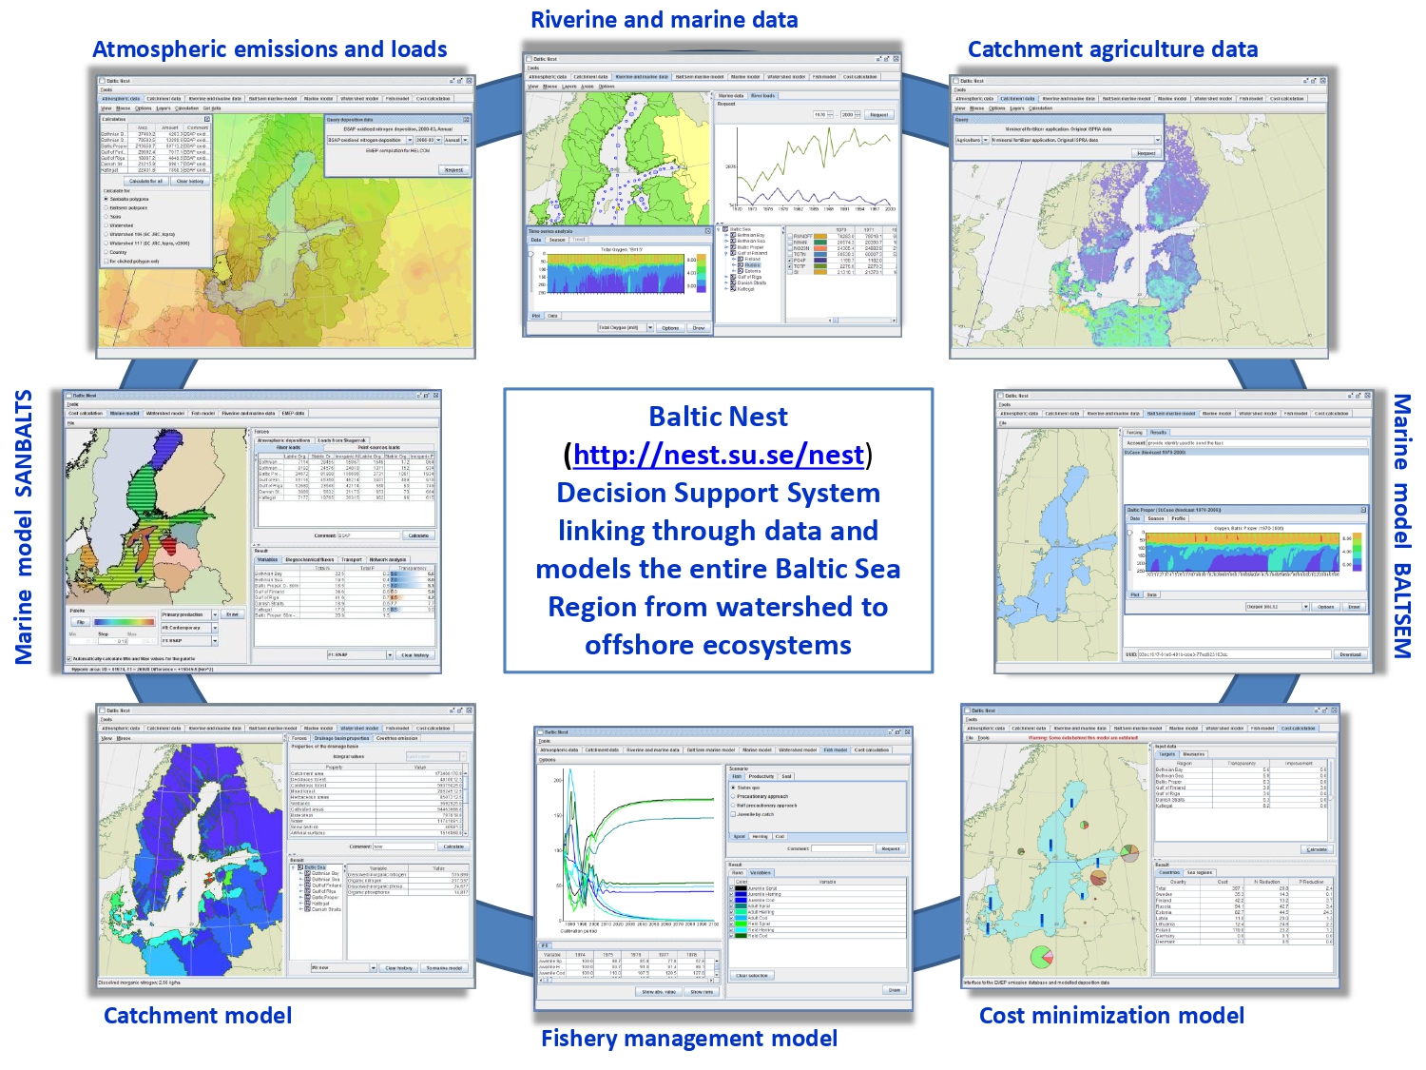
Task: Click the Kattegat icon beside river loads chart
Action: (x=733, y=289)
